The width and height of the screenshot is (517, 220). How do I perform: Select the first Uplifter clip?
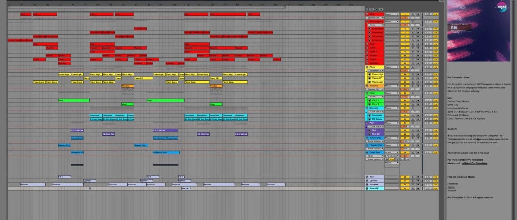point(90,180)
